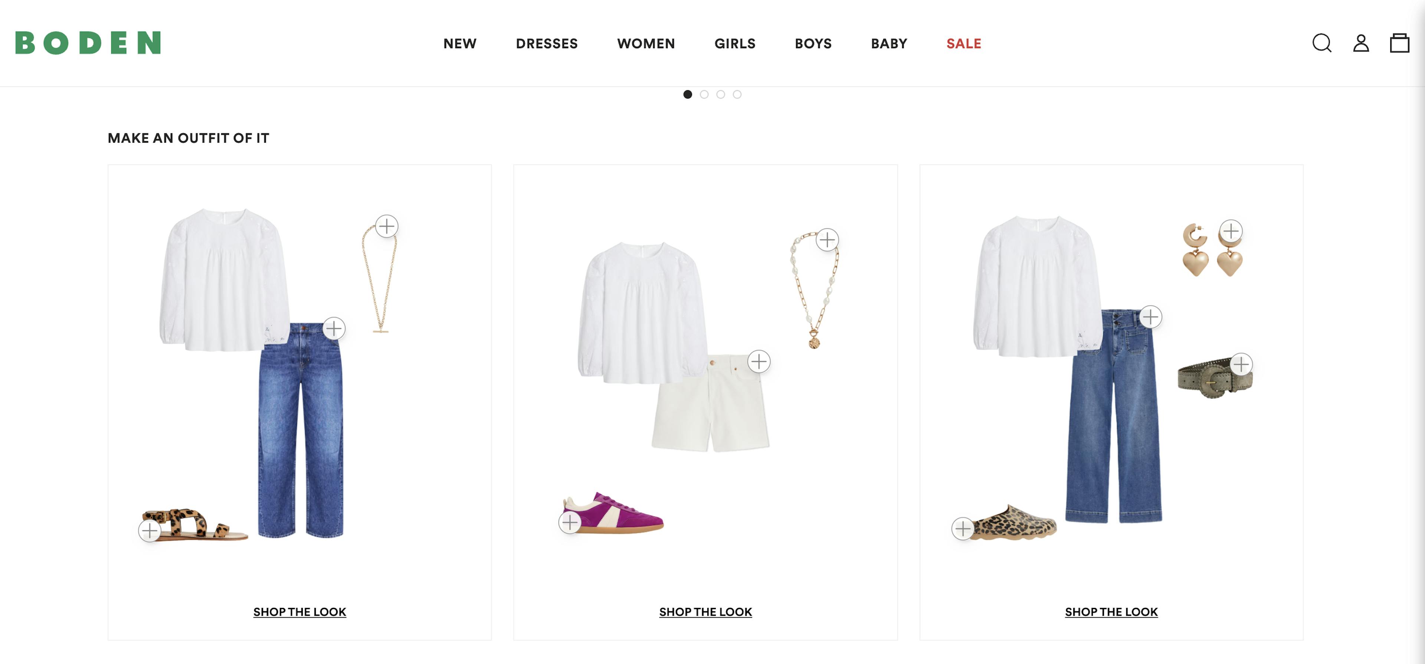The image size is (1425, 664).
Task: Select third carousel dot indicator
Action: (x=721, y=95)
